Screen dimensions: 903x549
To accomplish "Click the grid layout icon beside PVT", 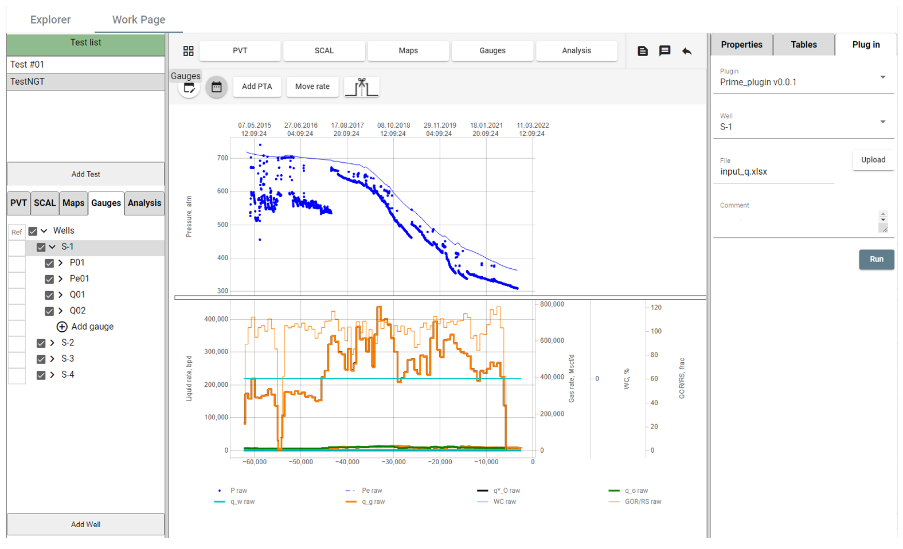I will pyautogui.click(x=188, y=51).
